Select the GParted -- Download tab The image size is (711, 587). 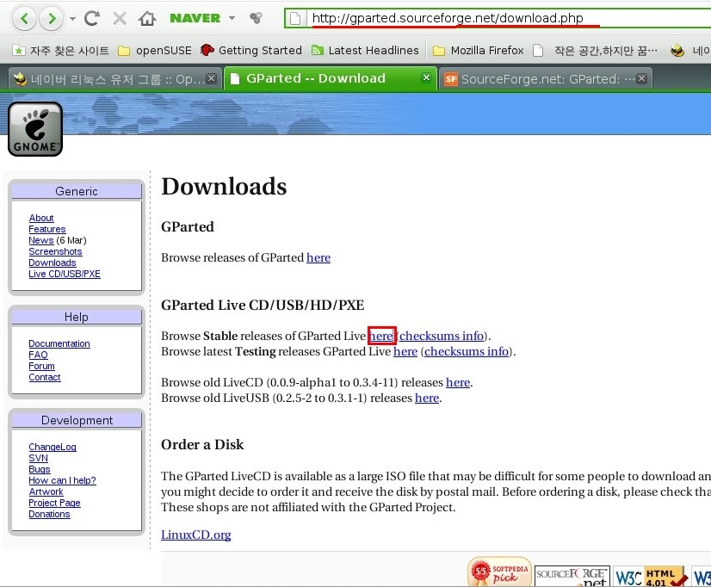point(331,79)
